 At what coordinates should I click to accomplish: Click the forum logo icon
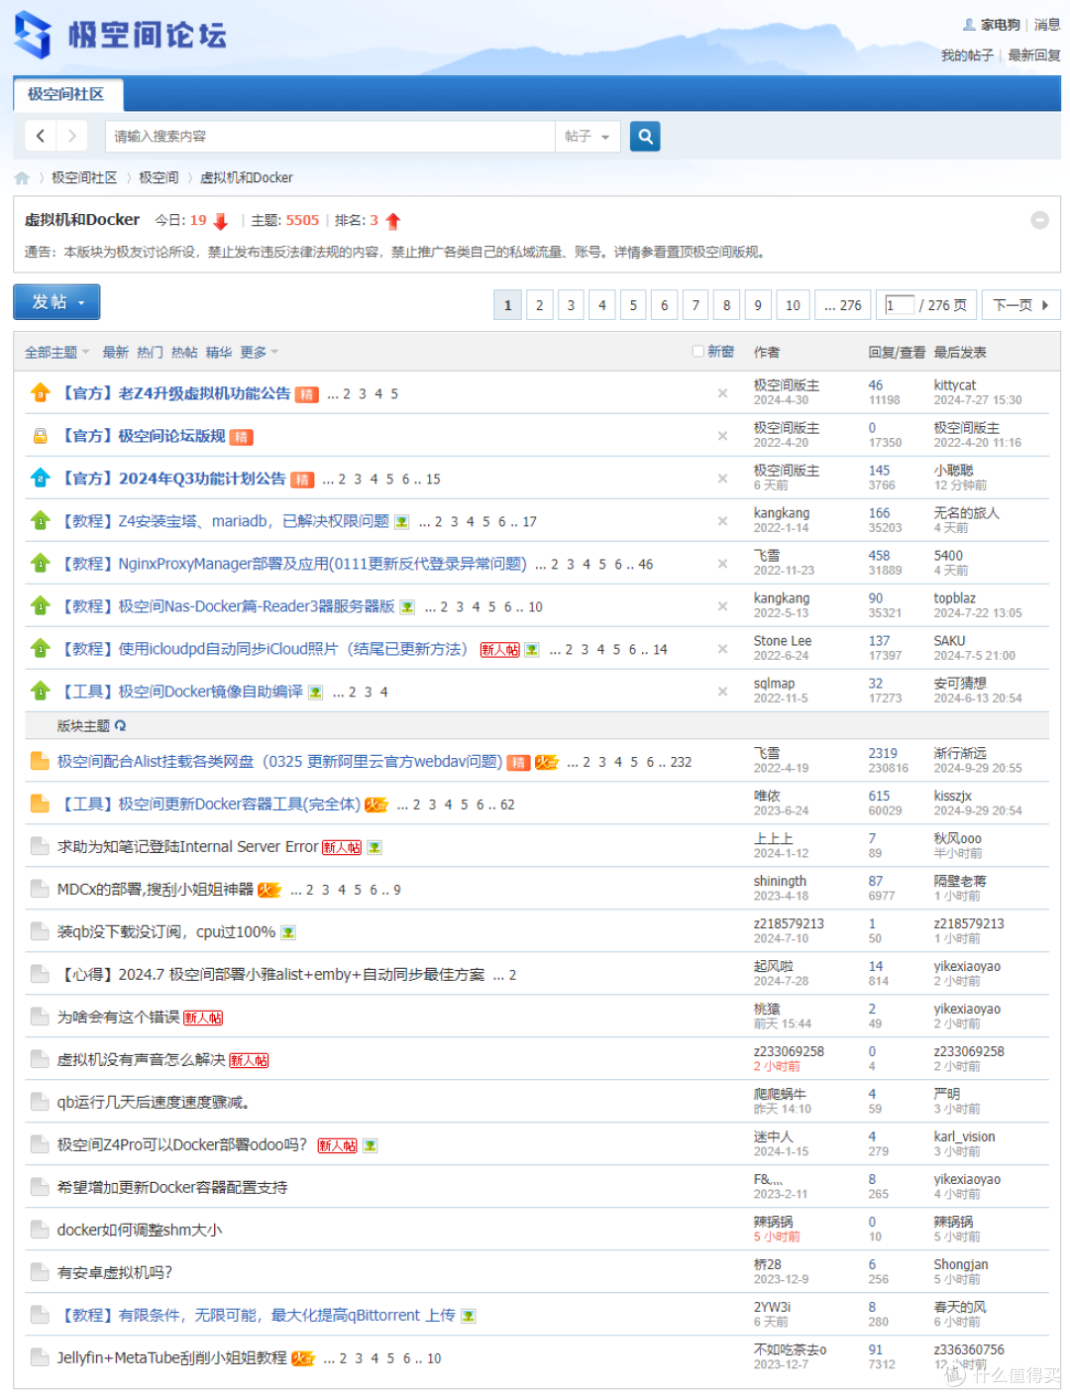(x=33, y=35)
